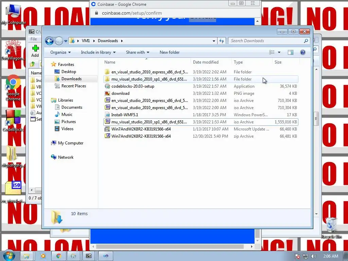Click the change view icon

coord(272,52)
